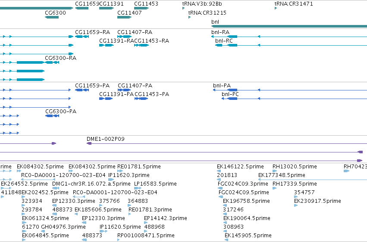
Task: Click the CG11659-RA transcript
Action: click(82, 37)
